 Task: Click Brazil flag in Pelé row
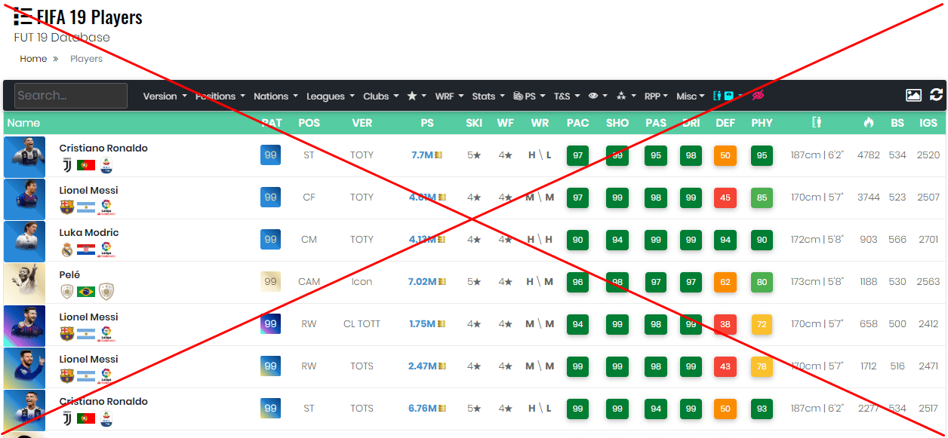click(x=86, y=292)
